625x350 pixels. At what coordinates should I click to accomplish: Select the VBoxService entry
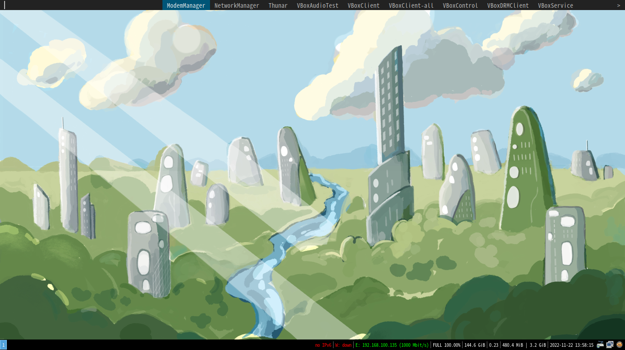(x=555, y=5)
